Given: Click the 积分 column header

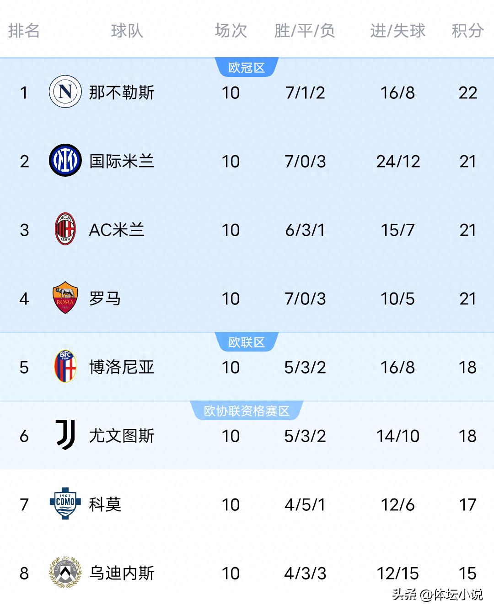Looking at the screenshot, I should point(467,31).
